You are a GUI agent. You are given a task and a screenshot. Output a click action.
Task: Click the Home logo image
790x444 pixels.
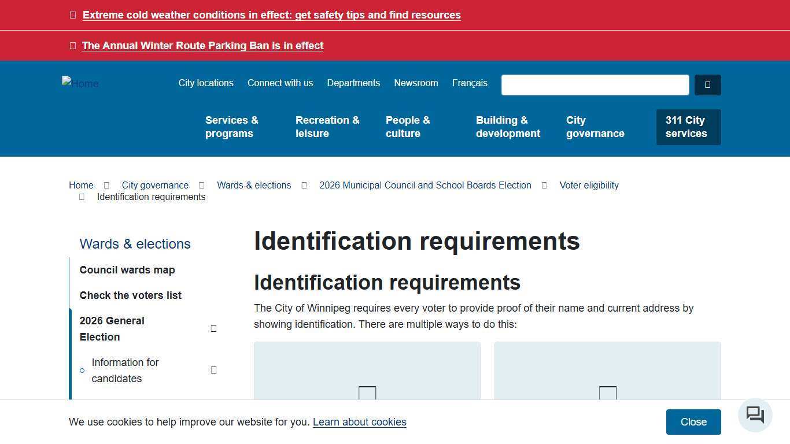click(x=80, y=83)
